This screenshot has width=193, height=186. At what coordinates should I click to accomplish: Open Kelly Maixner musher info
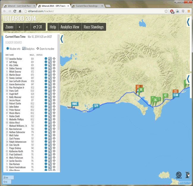pos(46,97)
